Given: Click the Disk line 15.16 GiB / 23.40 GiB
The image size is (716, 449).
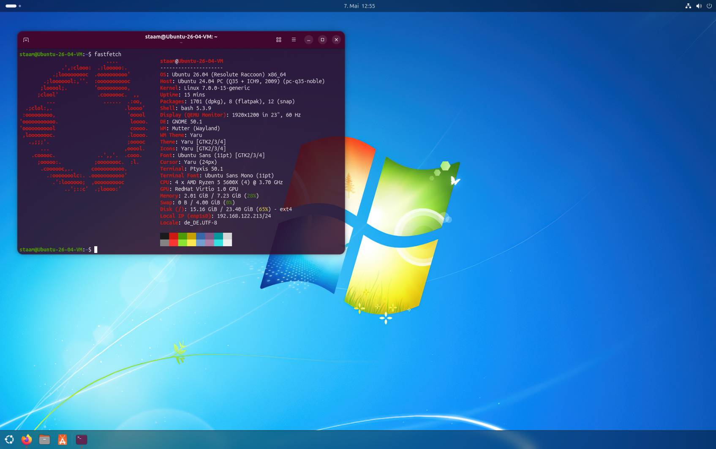Looking at the screenshot, I should click(226, 210).
